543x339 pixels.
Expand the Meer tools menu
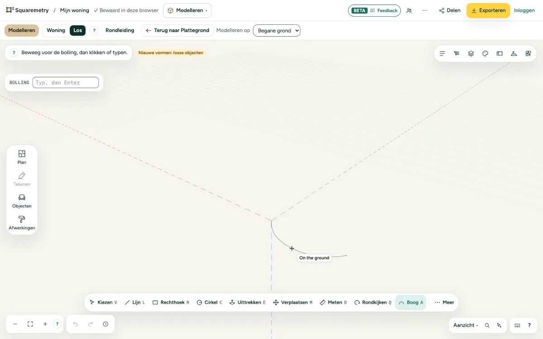tap(444, 302)
